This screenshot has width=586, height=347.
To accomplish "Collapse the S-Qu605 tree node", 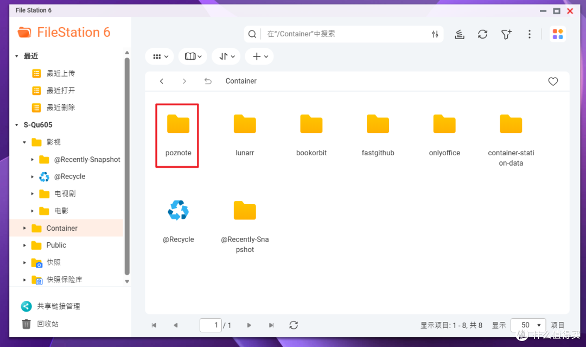I will click(x=16, y=125).
